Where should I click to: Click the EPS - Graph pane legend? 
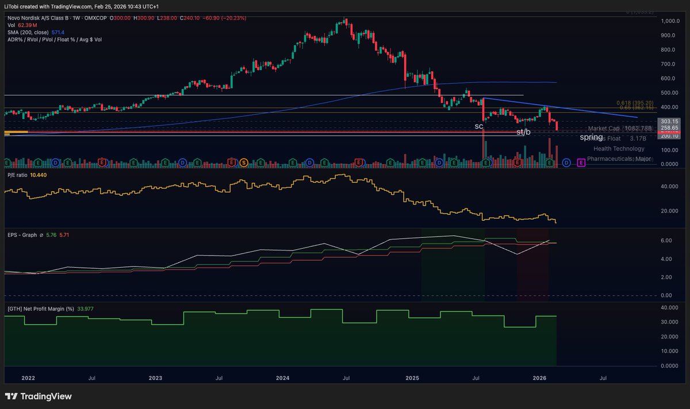pos(22,235)
